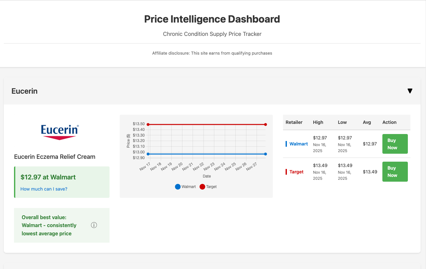
Task: Click the Retailer column header
Action: tap(294, 122)
